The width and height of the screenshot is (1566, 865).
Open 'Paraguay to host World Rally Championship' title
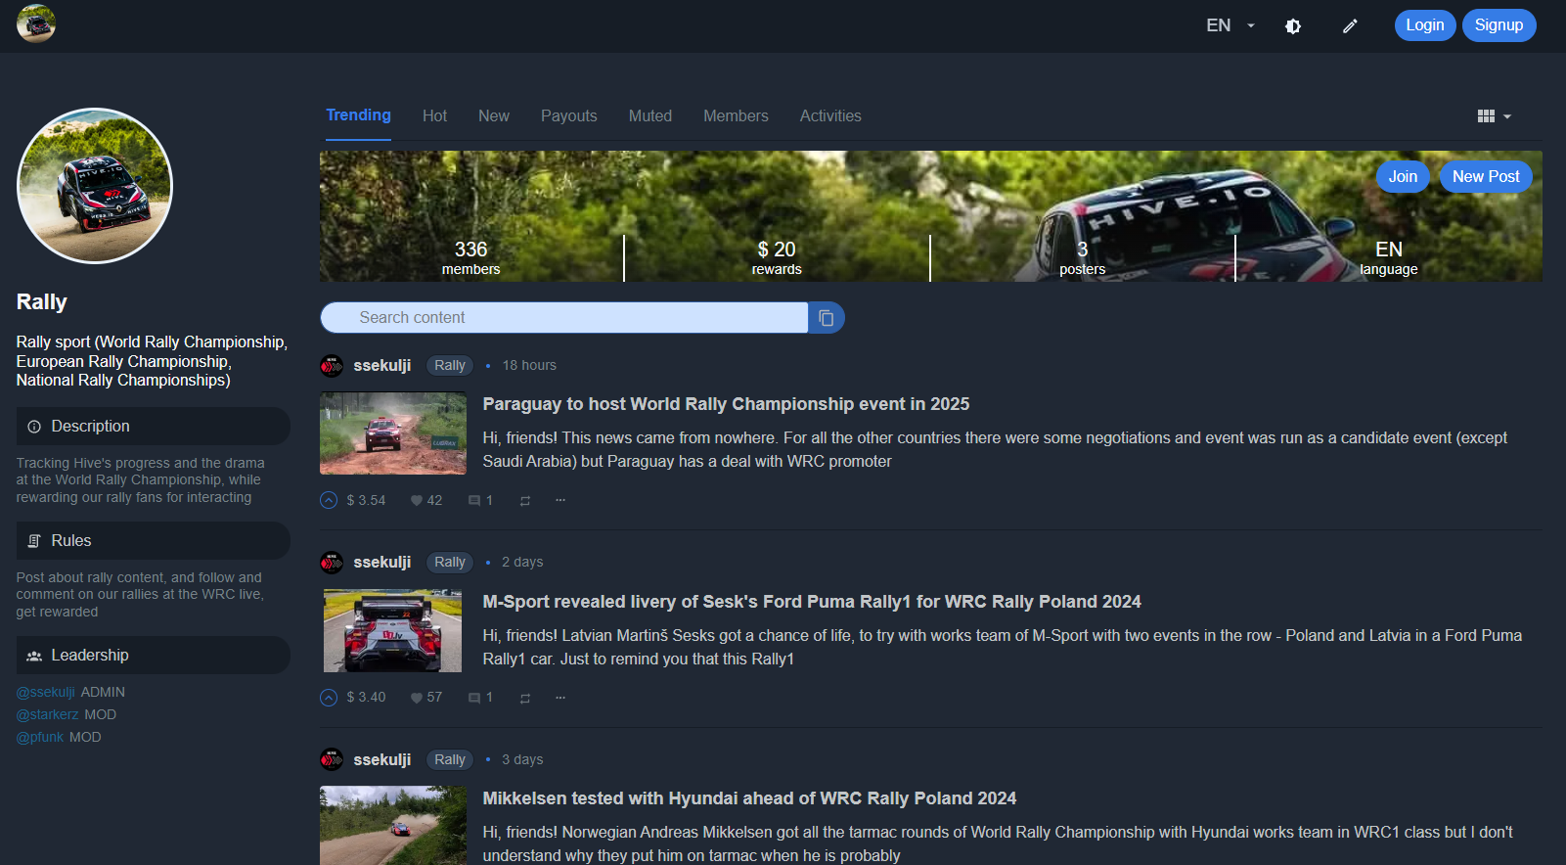pyautogui.click(x=726, y=404)
